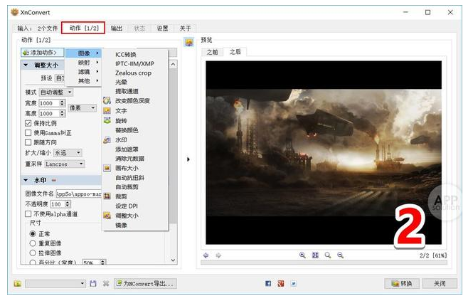
Task: Click the Facebook icon in bottom bar
Action: (x=268, y=283)
